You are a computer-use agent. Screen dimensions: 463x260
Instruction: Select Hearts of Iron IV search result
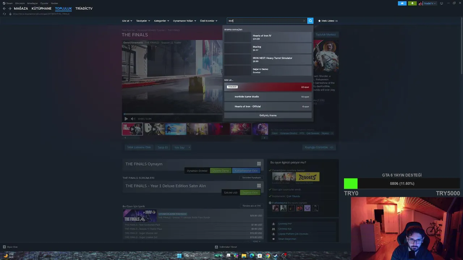[268, 37]
